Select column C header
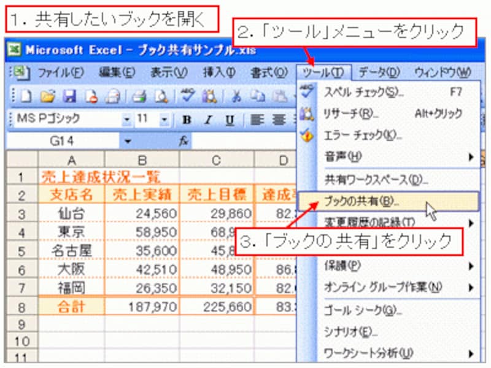The width and height of the screenshot is (491, 368). point(217,160)
